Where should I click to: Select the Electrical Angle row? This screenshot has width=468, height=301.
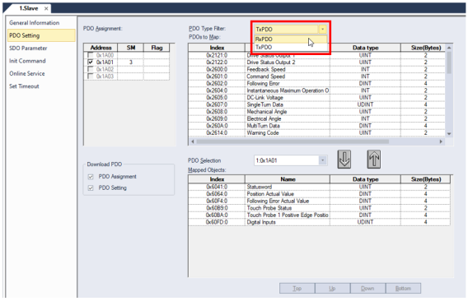(x=316, y=118)
